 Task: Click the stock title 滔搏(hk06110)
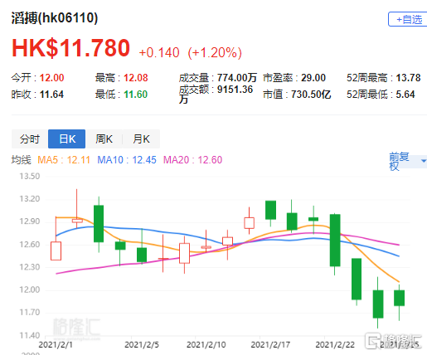click(55, 18)
